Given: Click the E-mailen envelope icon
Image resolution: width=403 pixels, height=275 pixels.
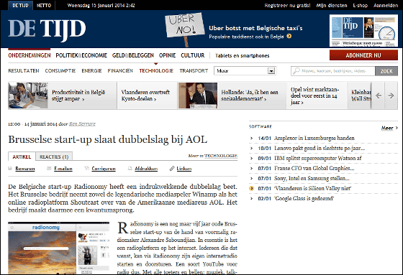Looking at the screenshot, I should [x=49, y=169].
